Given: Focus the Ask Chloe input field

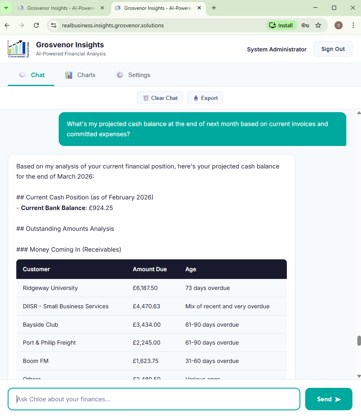Looking at the screenshot, I should point(154,399).
